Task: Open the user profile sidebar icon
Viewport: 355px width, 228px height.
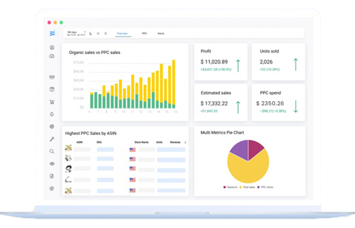Action: [x=52, y=48]
